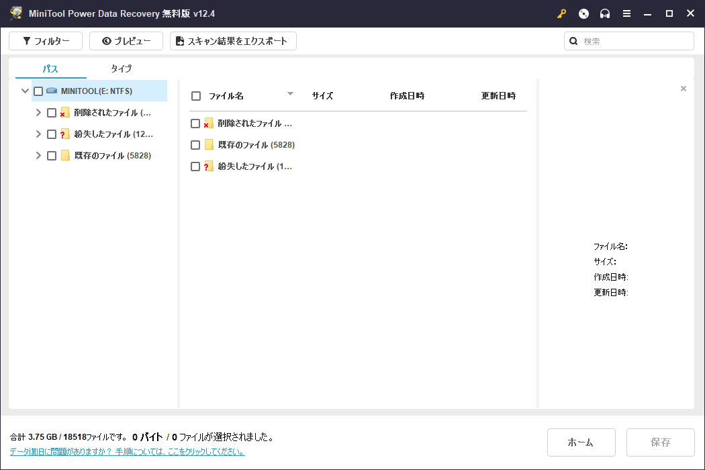Open the フィルター filter button
The image size is (705, 470).
pyautogui.click(x=46, y=41)
